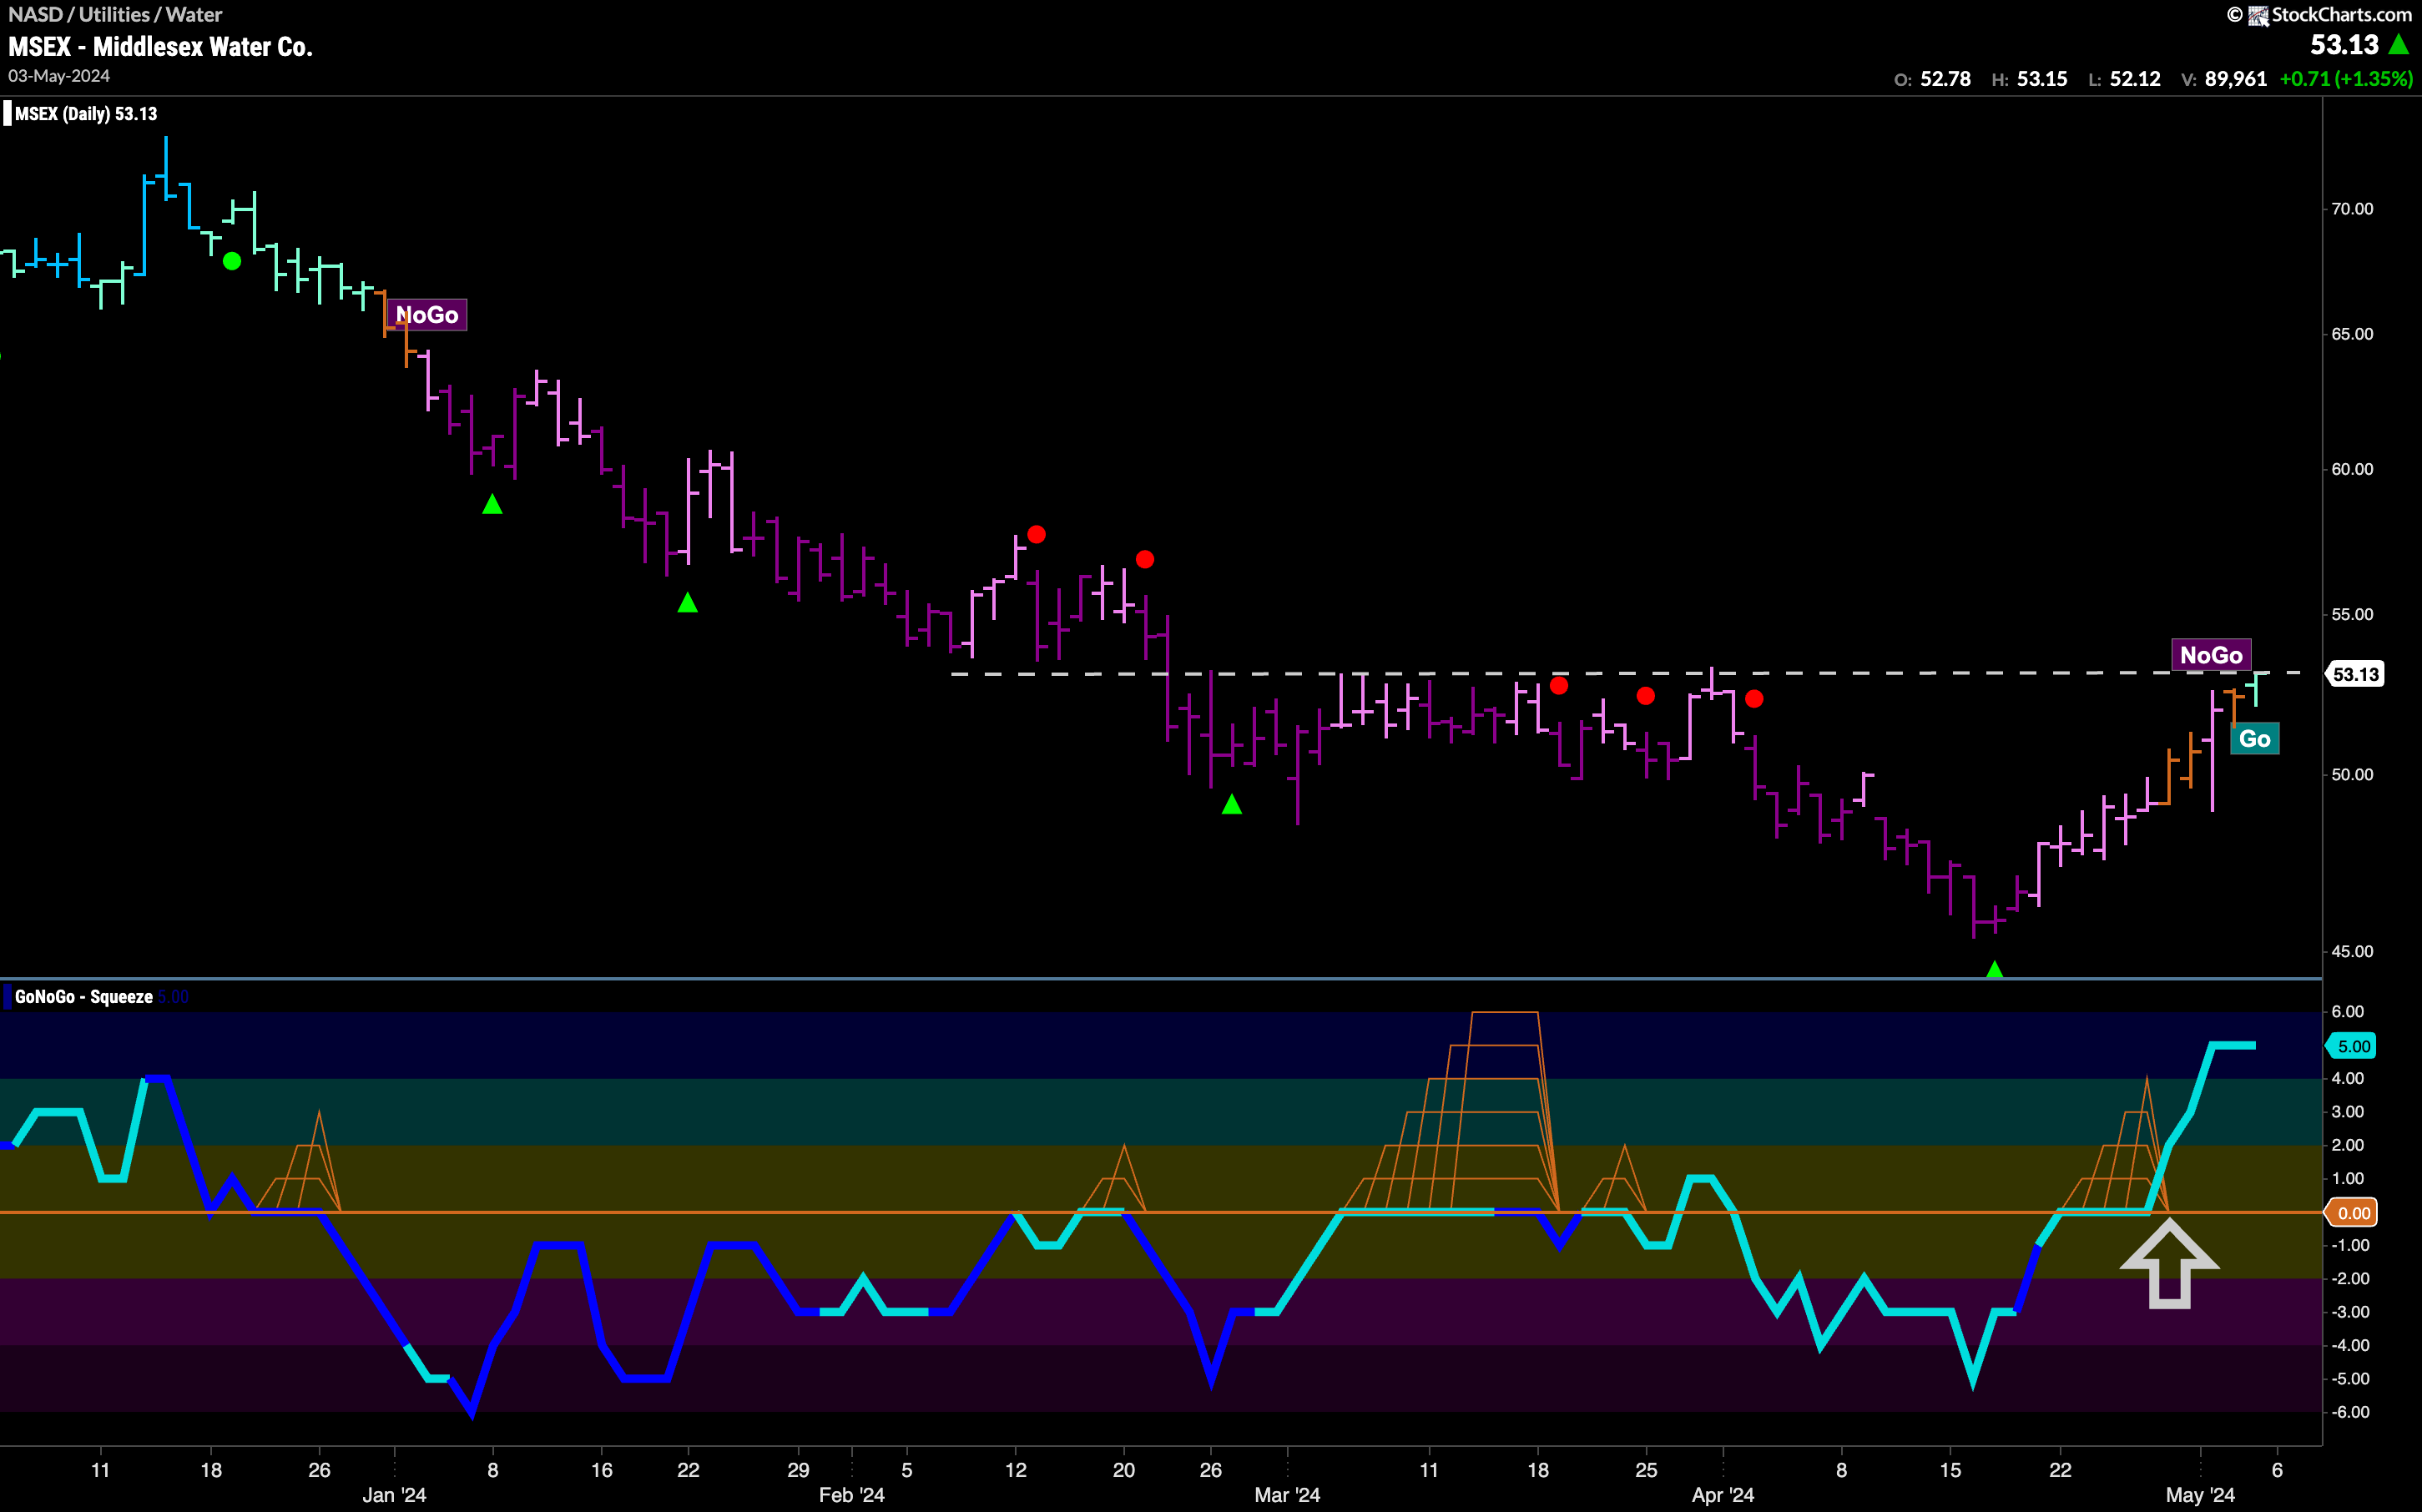This screenshot has width=2422, height=1512.
Task: Click the open value O: 52.78
Action: [1932, 79]
